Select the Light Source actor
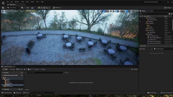The width and height of the screenshot is (173, 97). point(152,40)
